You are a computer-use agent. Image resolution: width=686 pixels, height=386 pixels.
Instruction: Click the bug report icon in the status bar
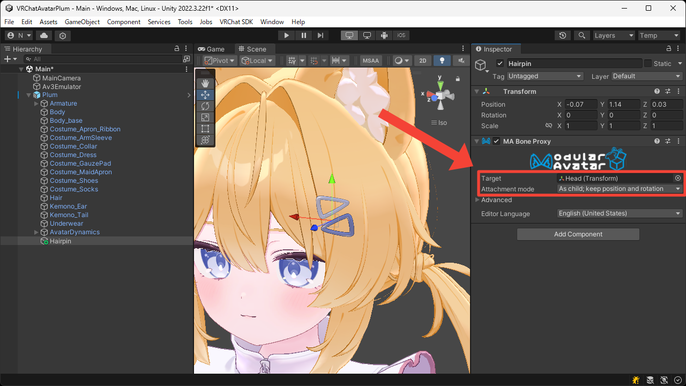point(636,380)
